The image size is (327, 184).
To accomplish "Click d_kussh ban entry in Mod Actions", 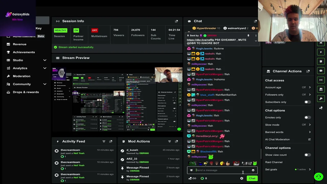I will [150, 152].
